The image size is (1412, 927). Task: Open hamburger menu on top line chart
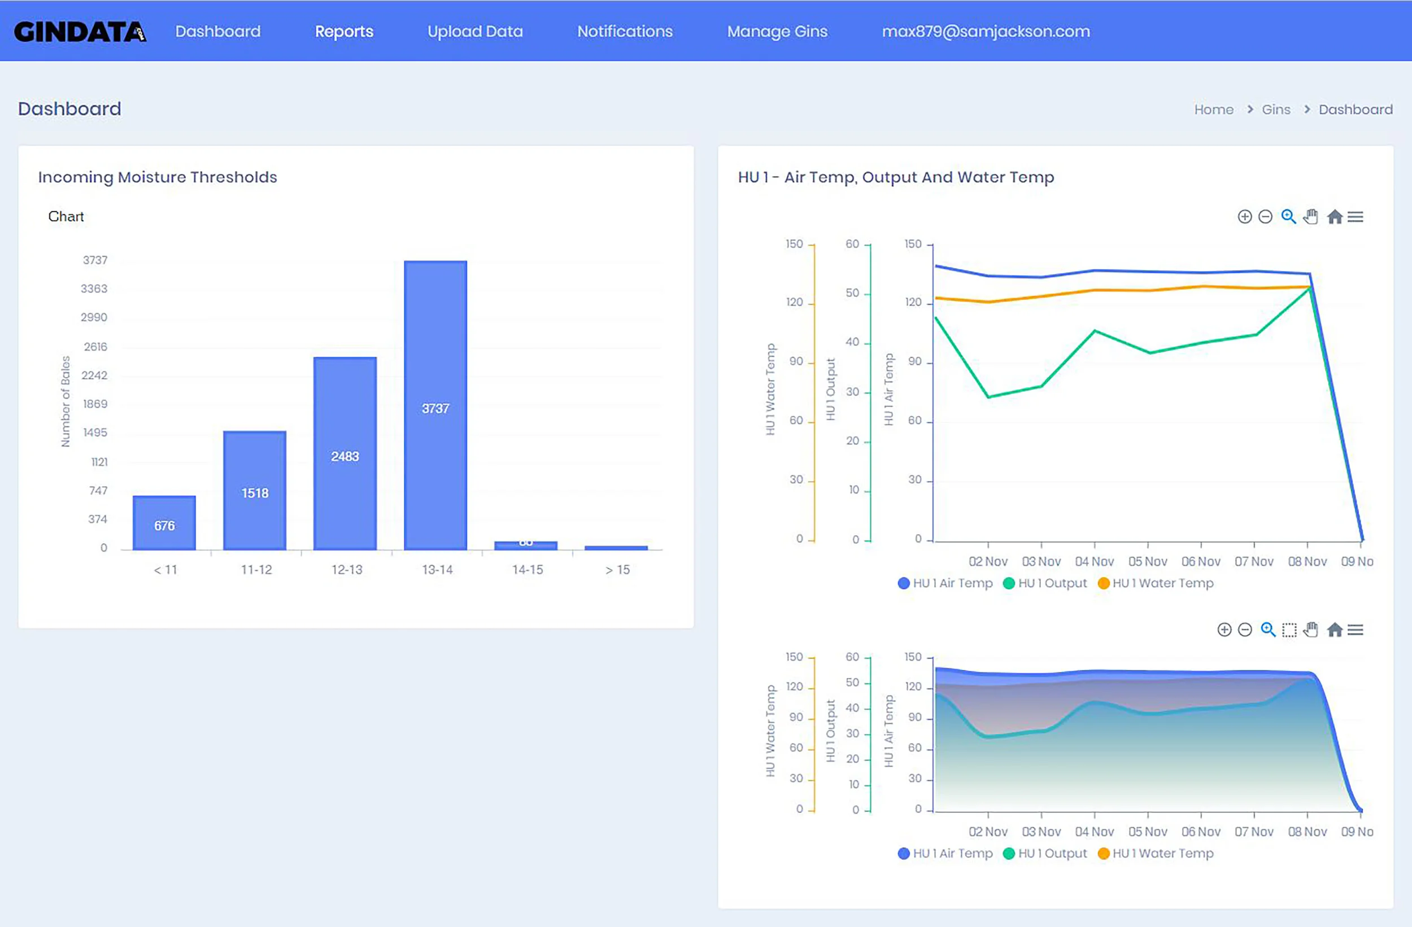[x=1356, y=217]
